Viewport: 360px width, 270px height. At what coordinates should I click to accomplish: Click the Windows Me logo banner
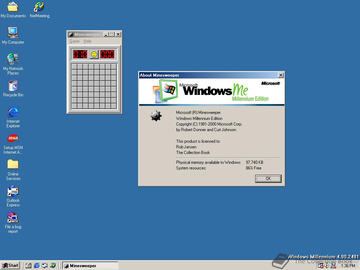212,92
